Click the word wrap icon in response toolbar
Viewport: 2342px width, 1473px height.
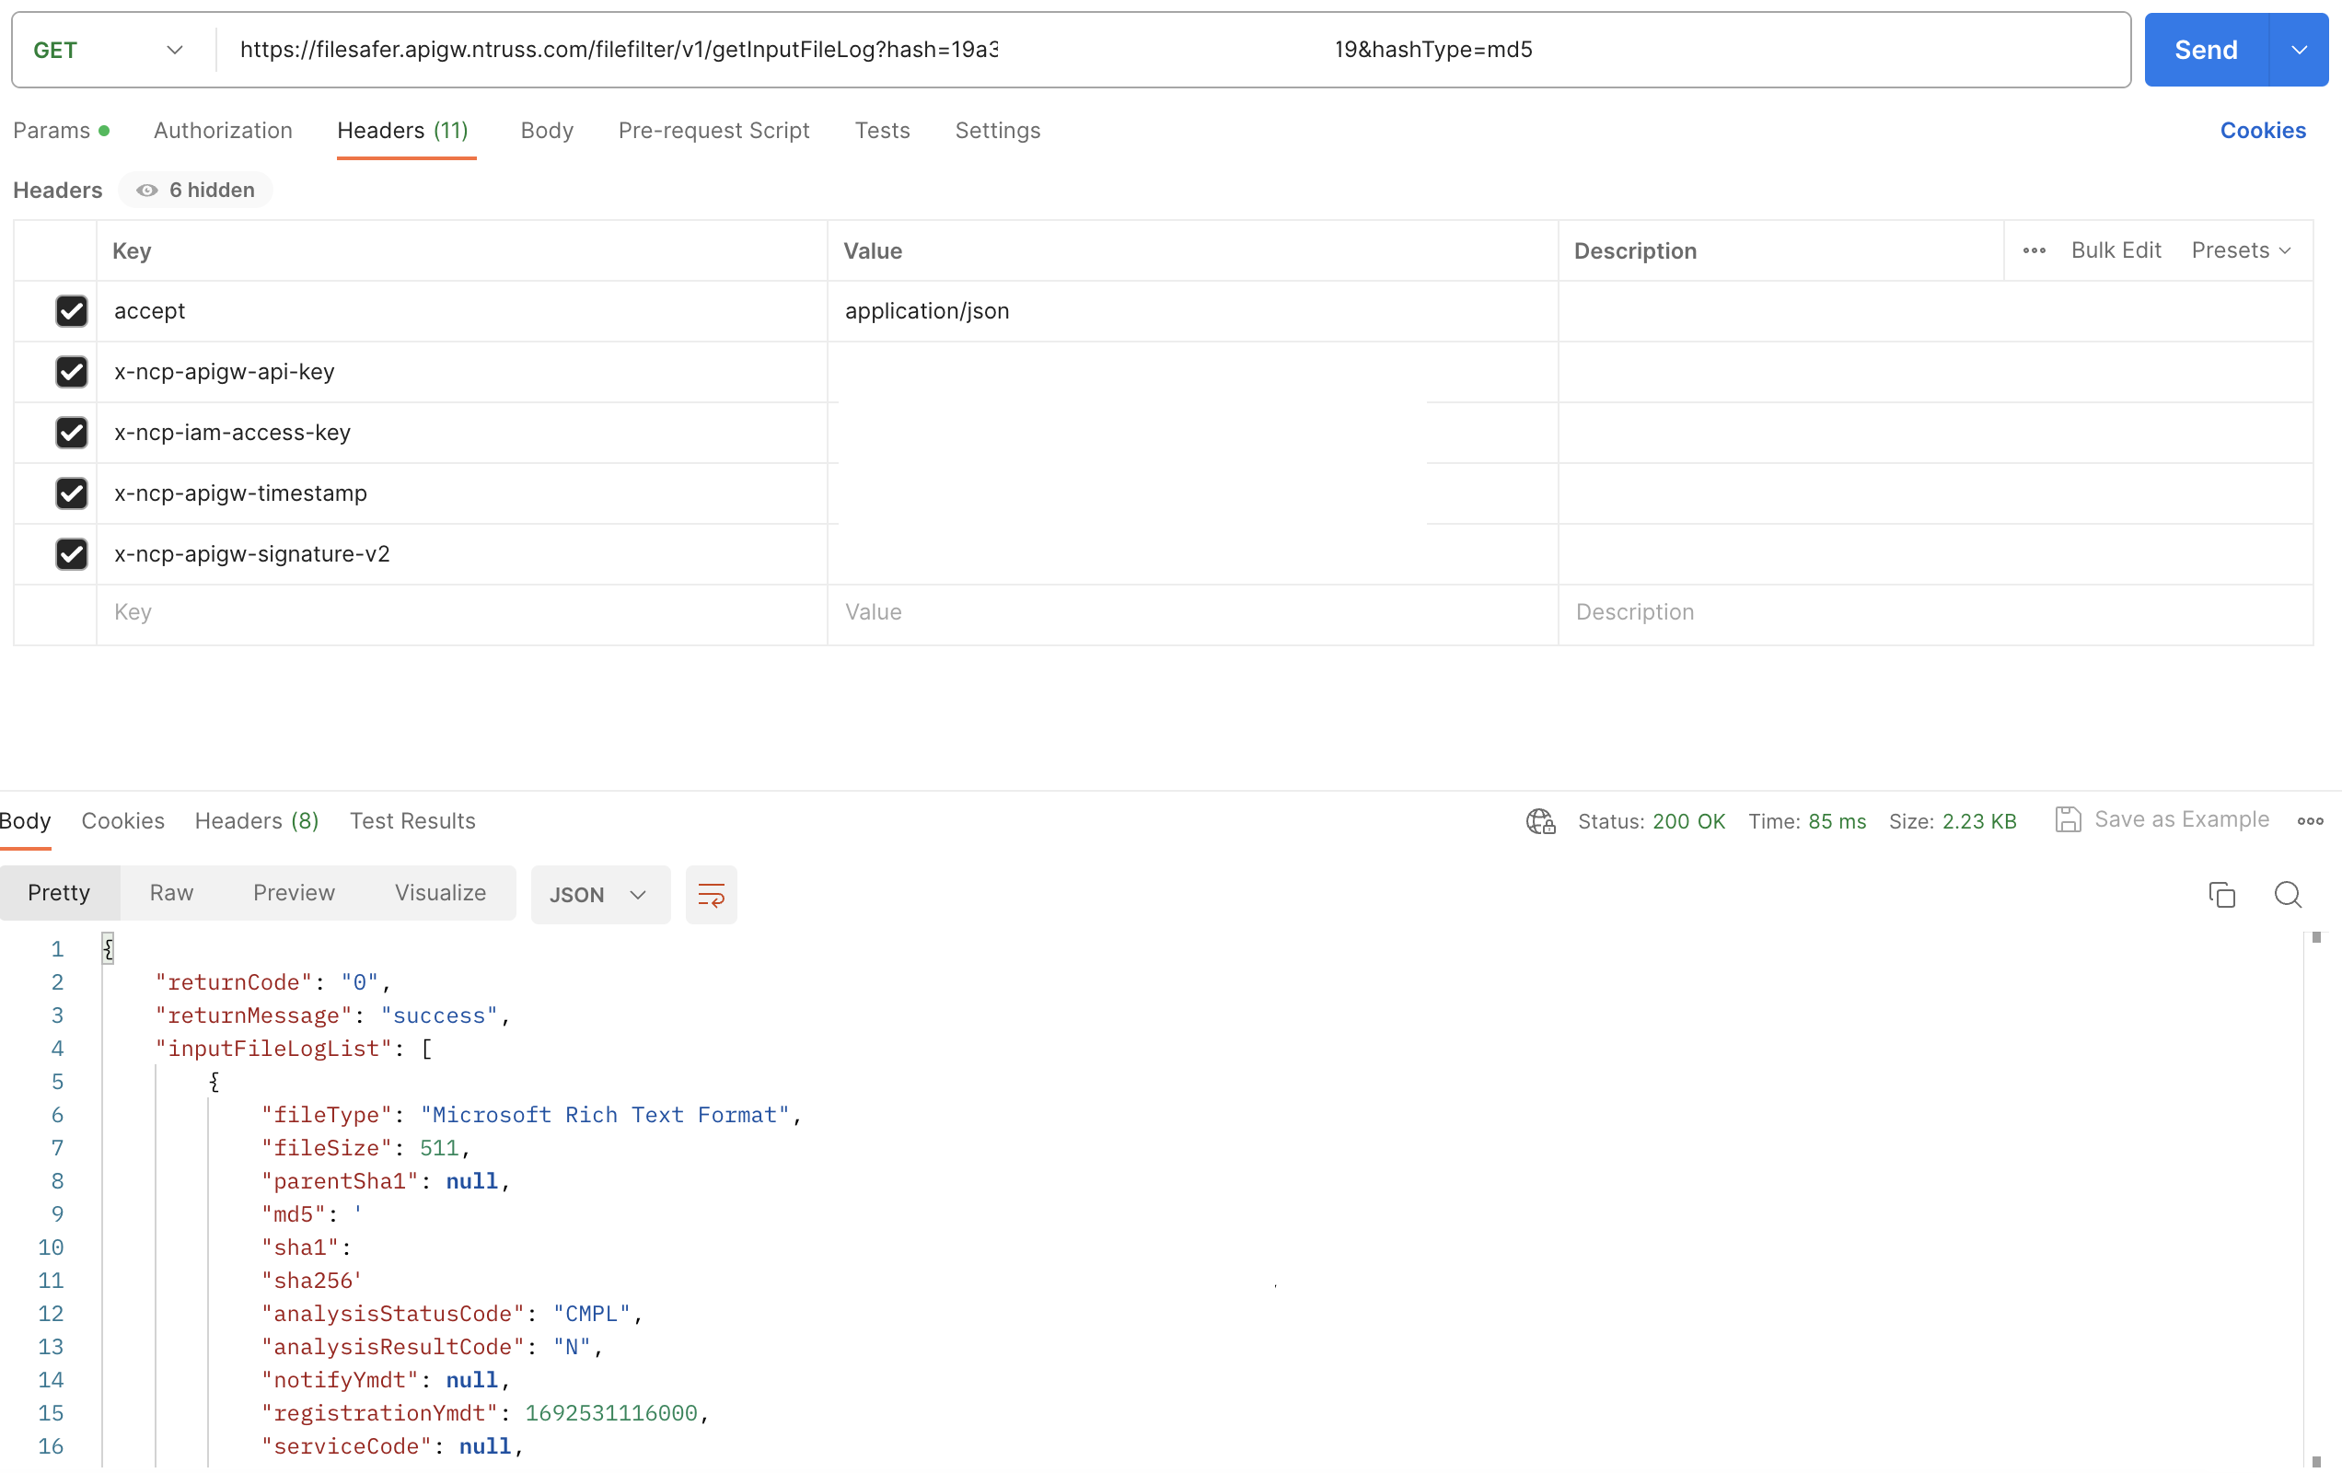pyautogui.click(x=711, y=894)
